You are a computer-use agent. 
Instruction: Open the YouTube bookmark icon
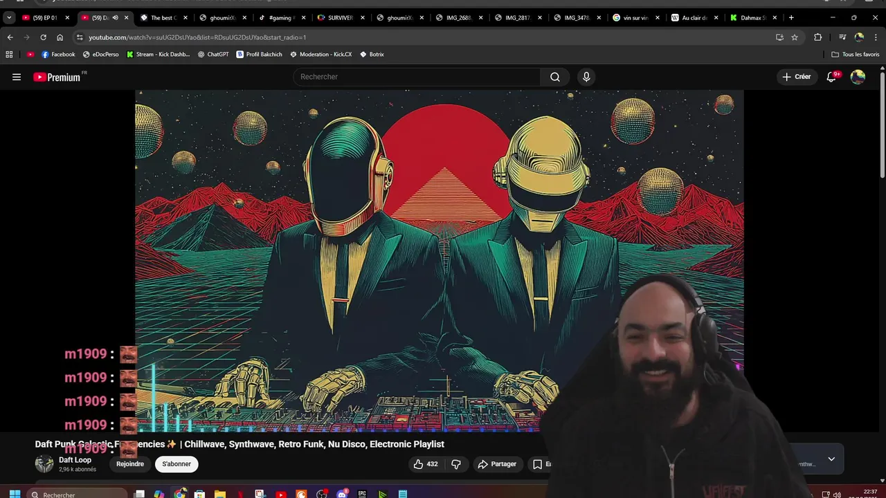30,54
